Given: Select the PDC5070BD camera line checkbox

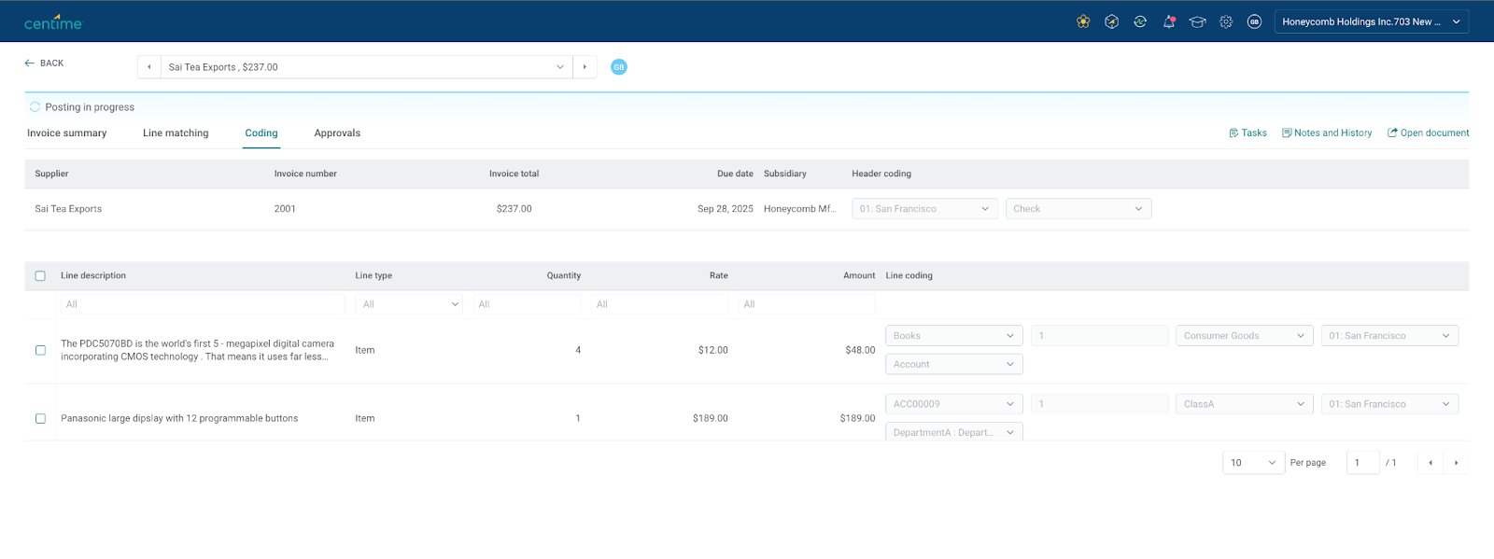Looking at the screenshot, I should (40, 351).
